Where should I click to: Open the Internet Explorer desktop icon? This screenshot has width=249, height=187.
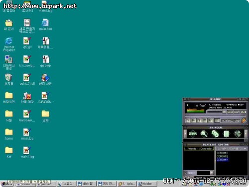coord(9,44)
